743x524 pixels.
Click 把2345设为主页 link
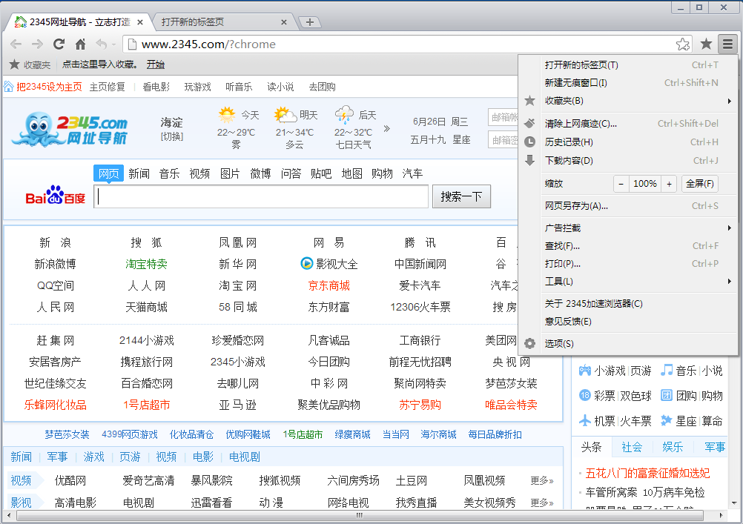coord(49,87)
